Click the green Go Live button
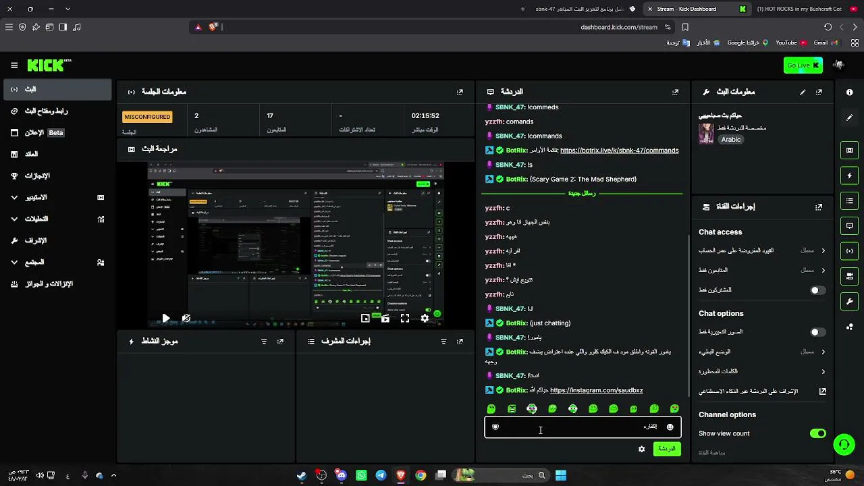The width and height of the screenshot is (864, 486). point(803,65)
